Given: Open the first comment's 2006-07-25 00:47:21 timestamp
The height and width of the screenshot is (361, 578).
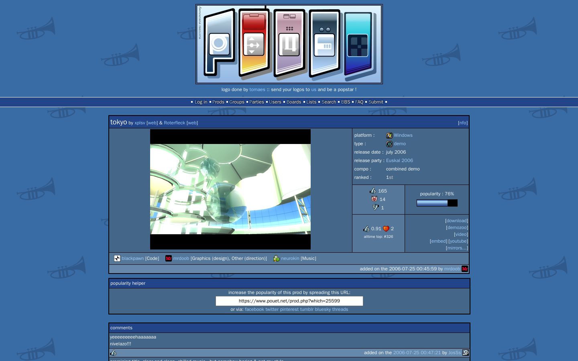Looking at the screenshot, I should [417, 353].
